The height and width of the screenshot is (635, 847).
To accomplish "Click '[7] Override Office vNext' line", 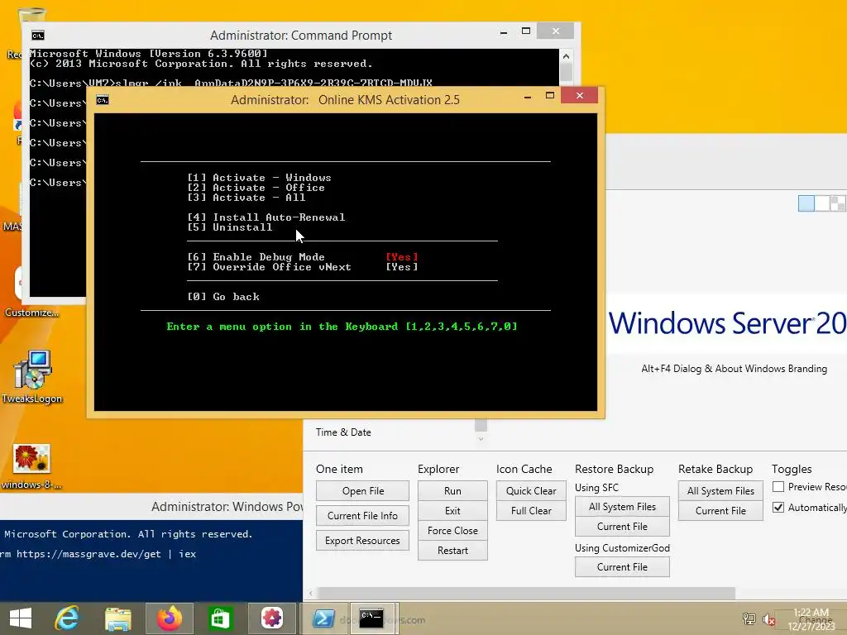I will (303, 267).
